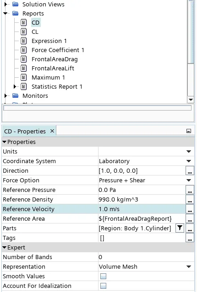Select the FrontalAreaLift report

53,68
